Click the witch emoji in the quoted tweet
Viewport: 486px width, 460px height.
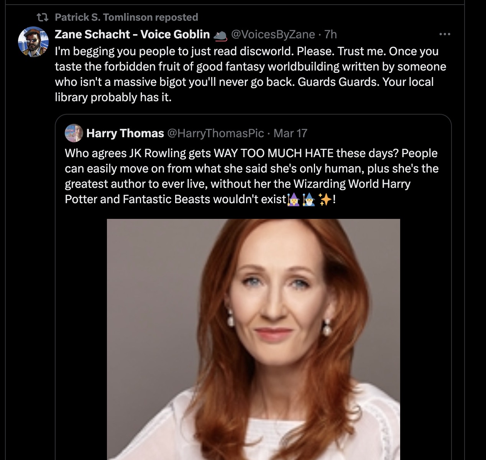click(x=293, y=199)
